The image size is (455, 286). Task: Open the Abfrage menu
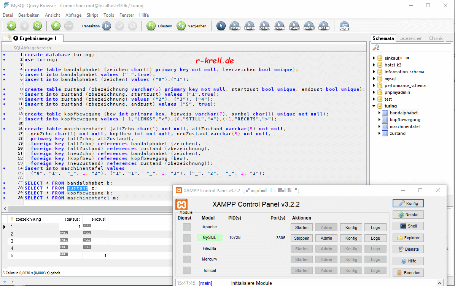click(73, 15)
